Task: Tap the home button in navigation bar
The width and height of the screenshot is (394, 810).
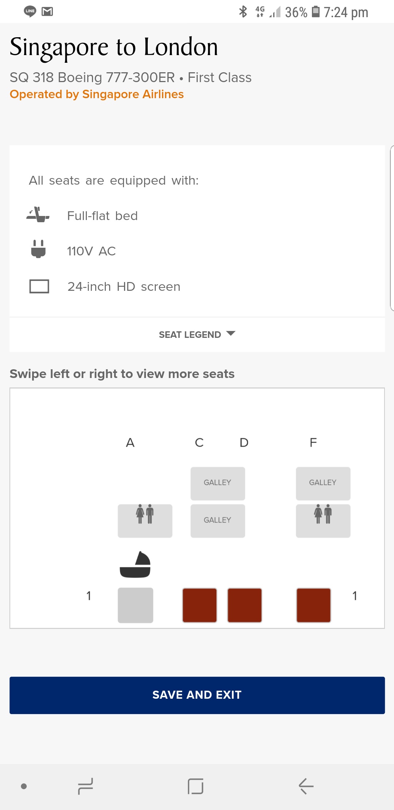Action: (196, 786)
